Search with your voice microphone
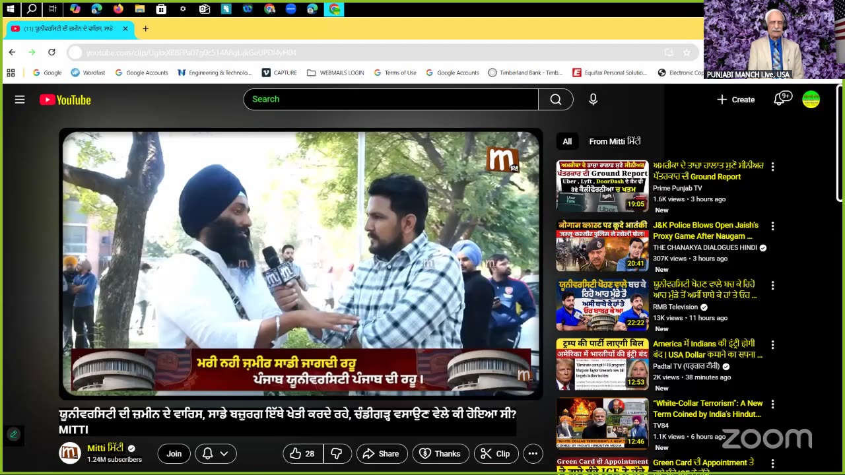Viewport: 845px width, 475px height. 593,99
